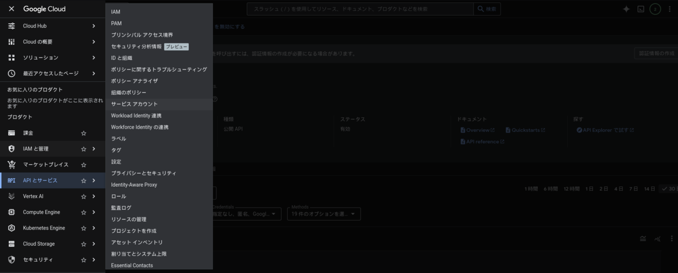Expand Cloud Hub submenu chevron
The height and width of the screenshot is (273, 678).
pyautogui.click(x=94, y=26)
